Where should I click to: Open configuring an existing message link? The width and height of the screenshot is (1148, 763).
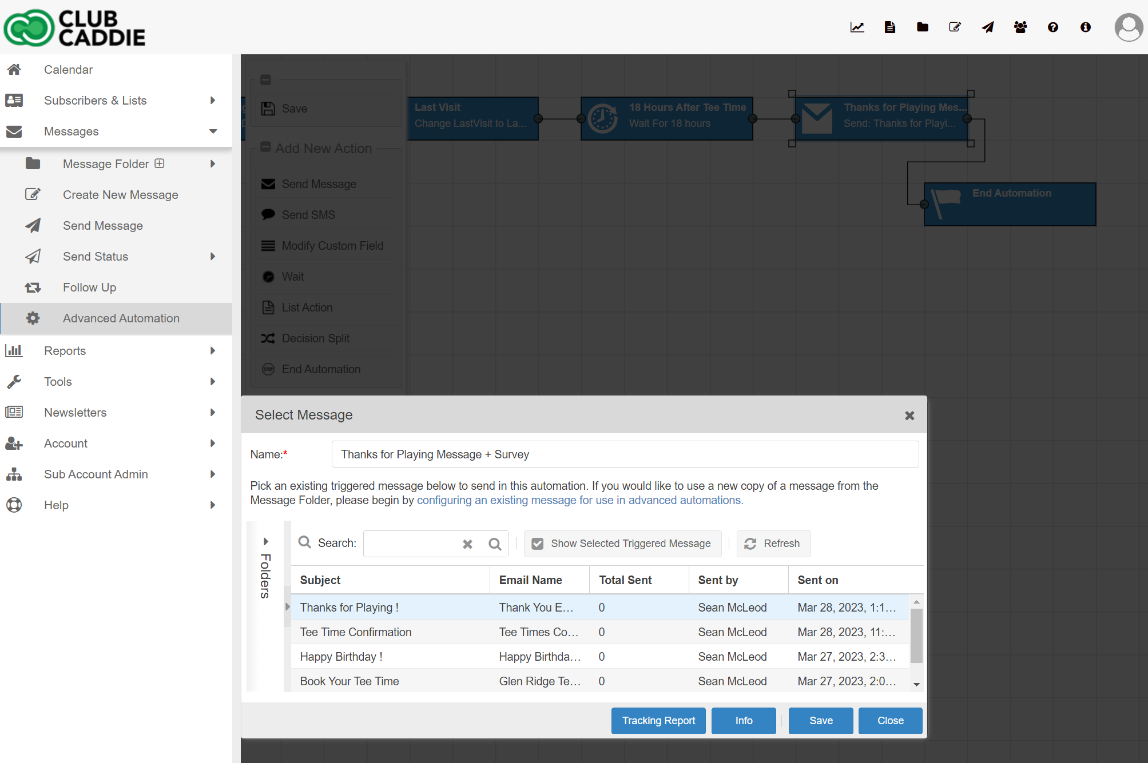coord(579,500)
